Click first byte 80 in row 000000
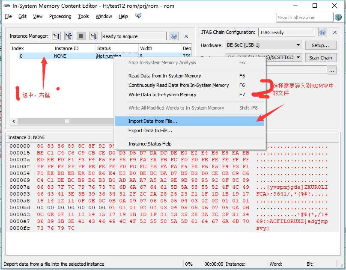The height and width of the screenshot is (270, 346). click(40, 146)
